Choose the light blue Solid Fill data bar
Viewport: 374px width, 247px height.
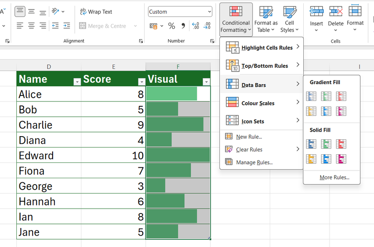click(x=326, y=159)
